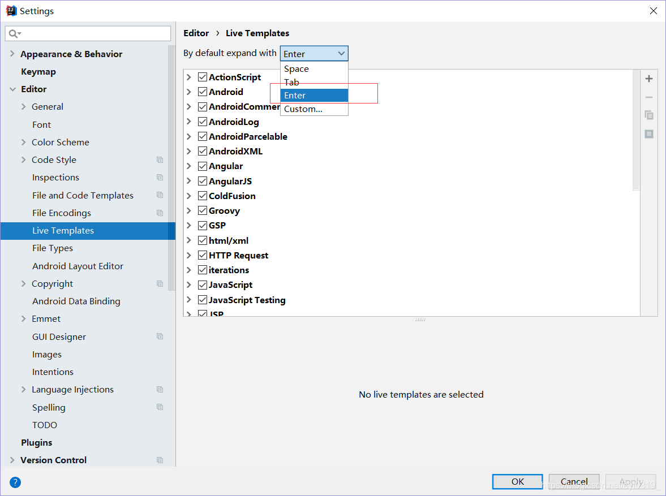Toggle the AndroidParcelable checkbox
The height and width of the screenshot is (496, 666).
[203, 136]
